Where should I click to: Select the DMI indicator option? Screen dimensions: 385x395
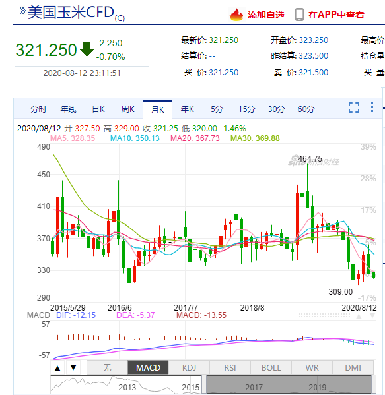tap(353, 368)
